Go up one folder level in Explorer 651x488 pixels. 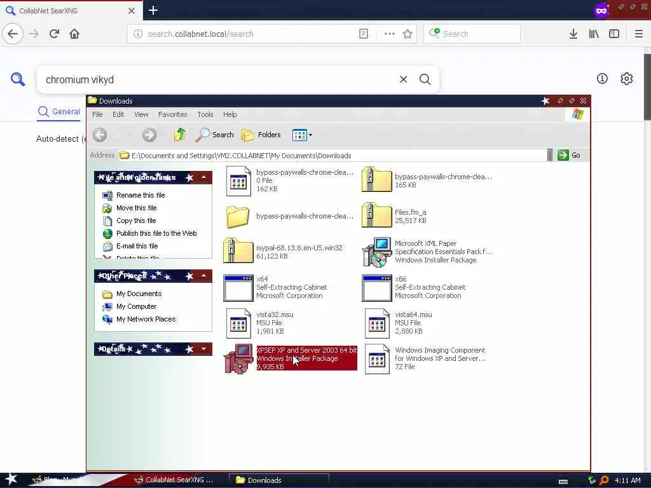pos(180,135)
